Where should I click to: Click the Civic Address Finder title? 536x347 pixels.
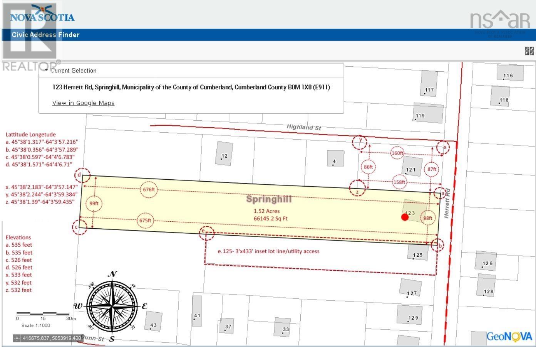click(45, 35)
